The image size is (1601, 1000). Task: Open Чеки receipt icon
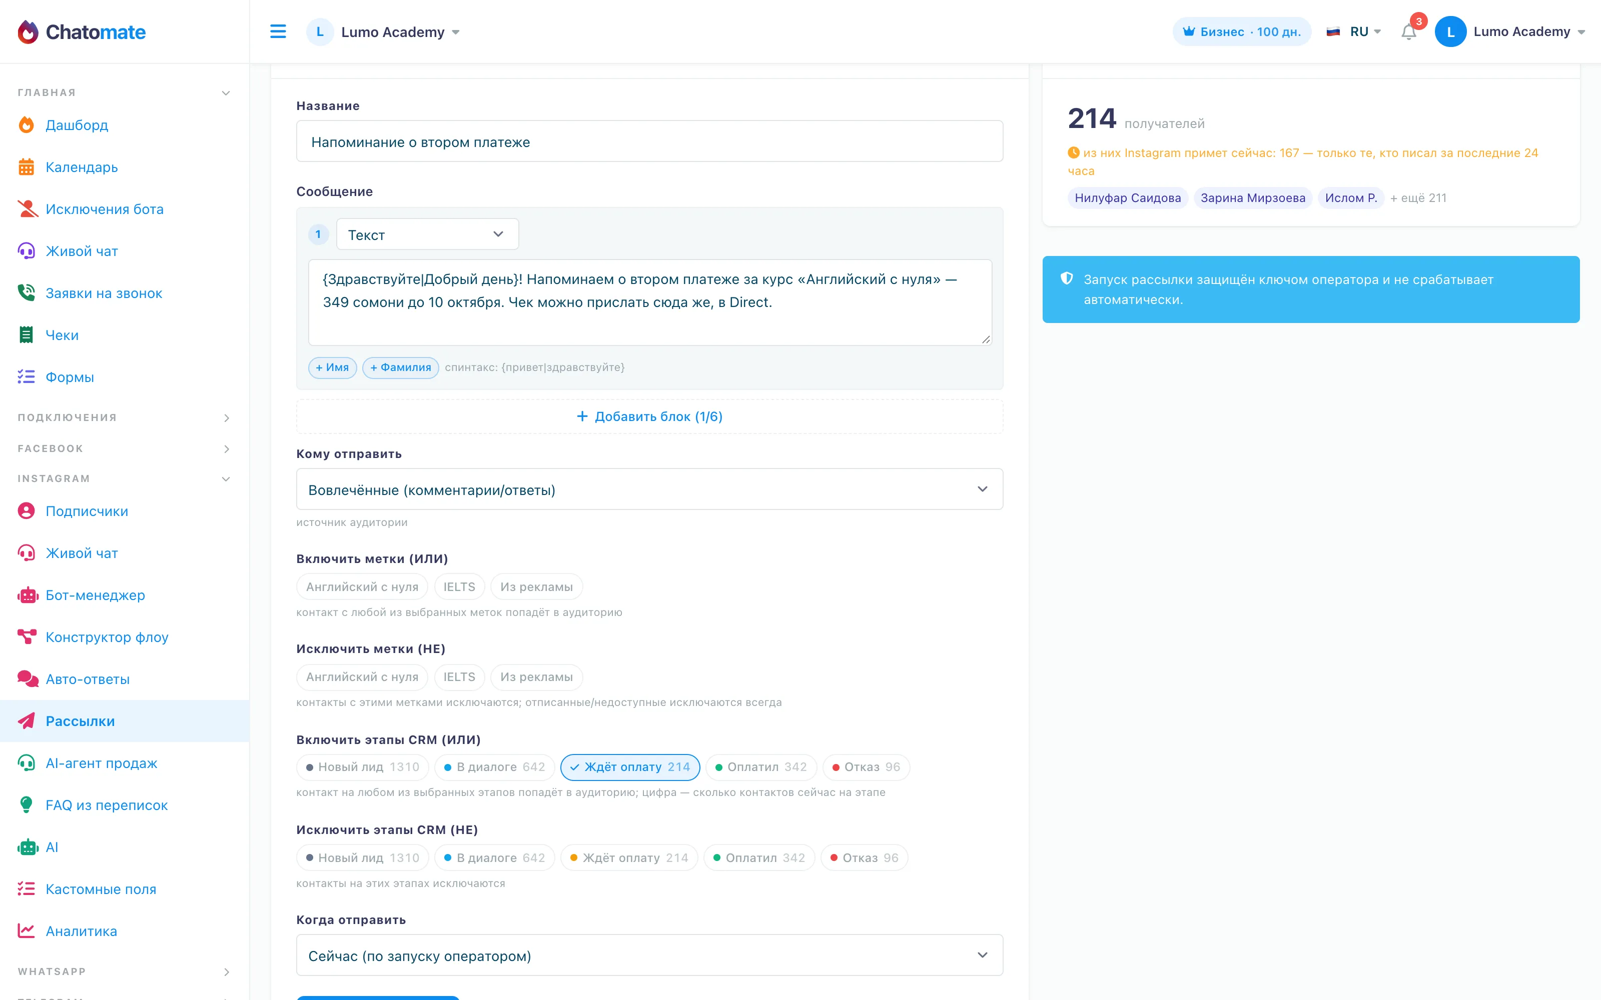[x=27, y=335]
